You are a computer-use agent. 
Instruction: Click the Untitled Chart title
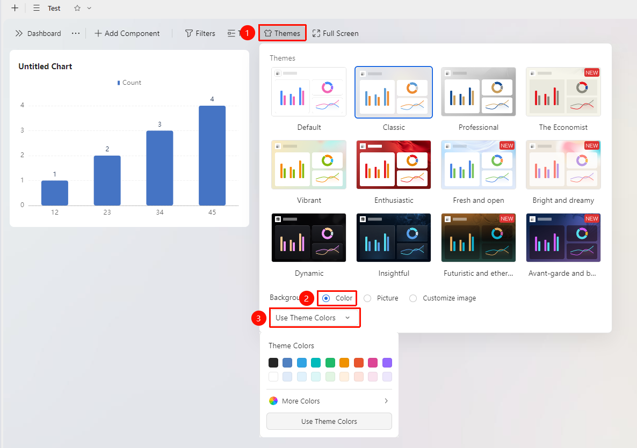click(x=45, y=67)
